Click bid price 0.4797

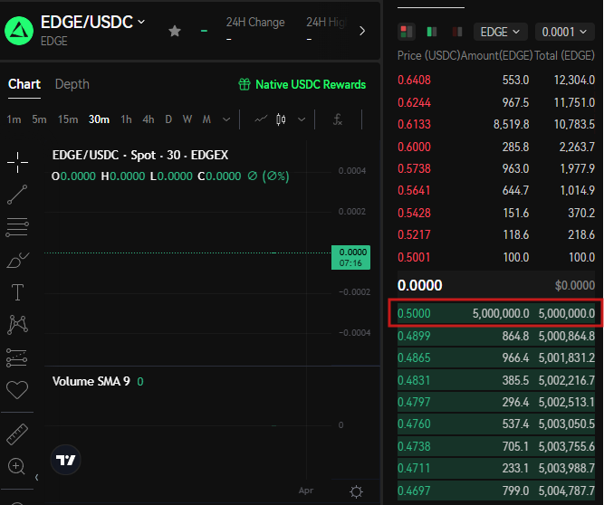[414, 402]
